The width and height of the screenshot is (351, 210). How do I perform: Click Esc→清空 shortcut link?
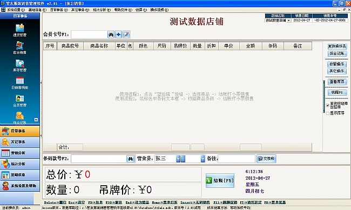point(77,202)
